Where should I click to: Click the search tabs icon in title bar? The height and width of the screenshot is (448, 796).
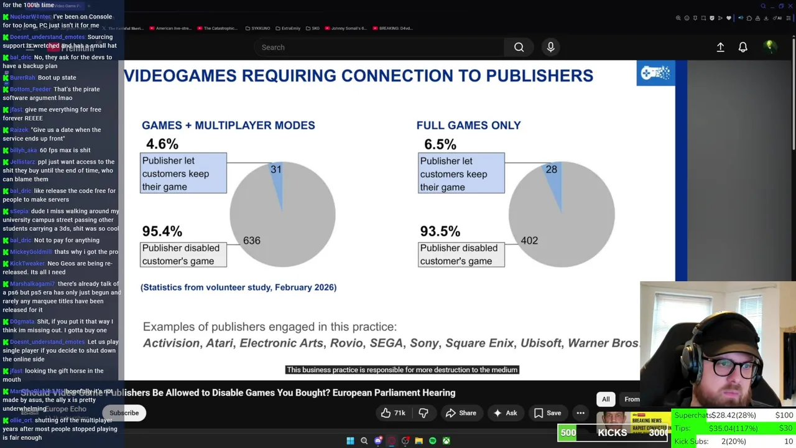(x=763, y=6)
